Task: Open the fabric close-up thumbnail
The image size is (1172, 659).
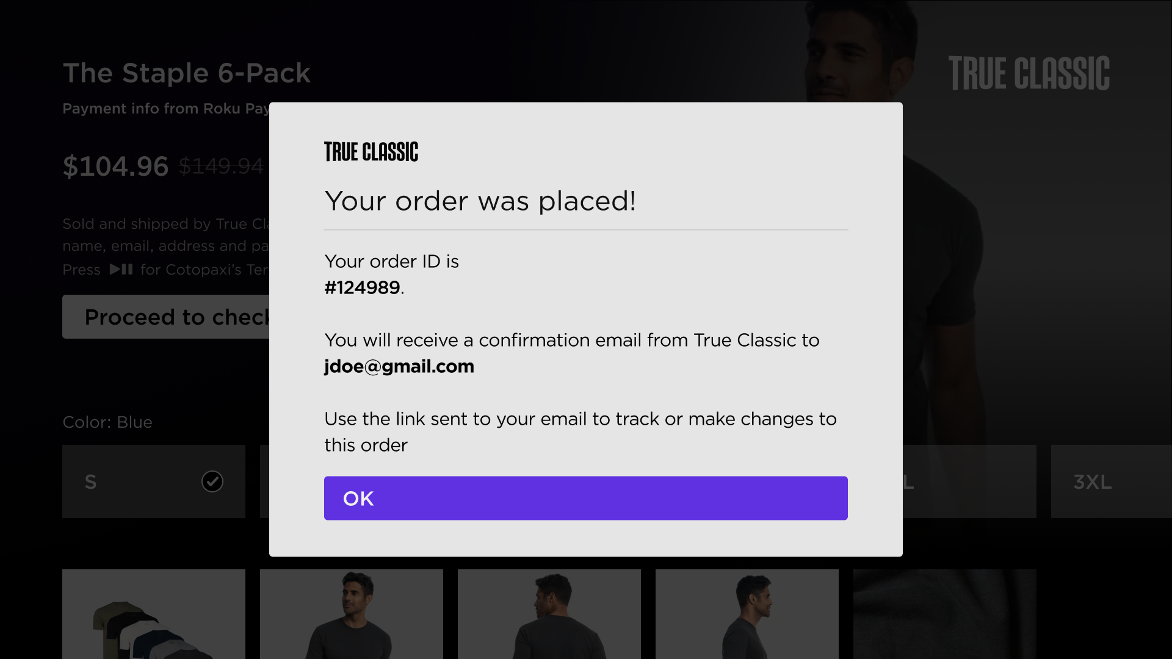Action: click(944, 614)
